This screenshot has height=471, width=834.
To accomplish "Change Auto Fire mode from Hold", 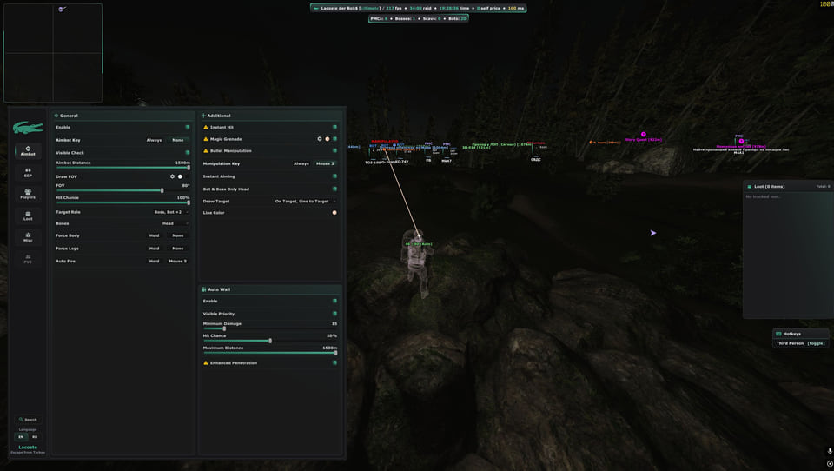I will pyautogui.click(x=155, y=262).
